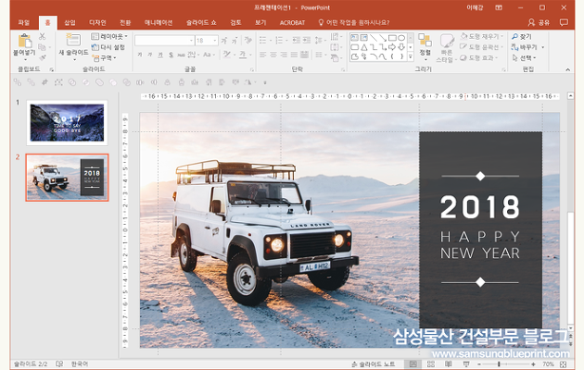Open the Layout (레이아웃) dropdown
The width and height of the screenshot is (584, 370).
109,36
